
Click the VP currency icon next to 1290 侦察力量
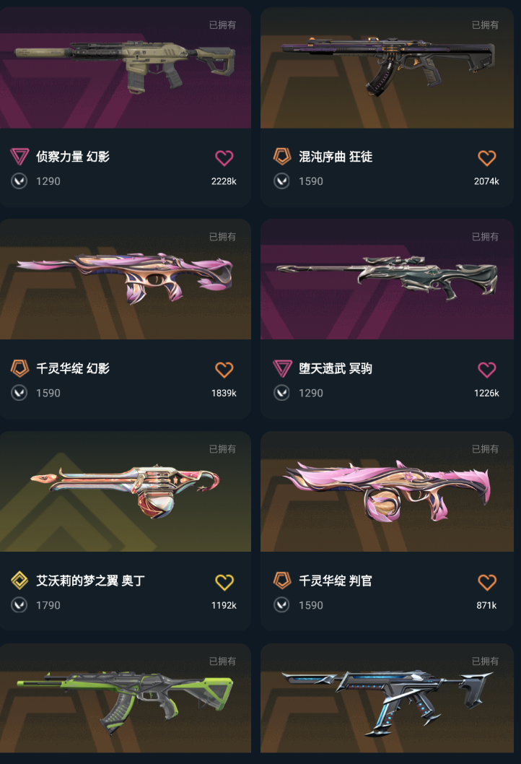(19, 181)
